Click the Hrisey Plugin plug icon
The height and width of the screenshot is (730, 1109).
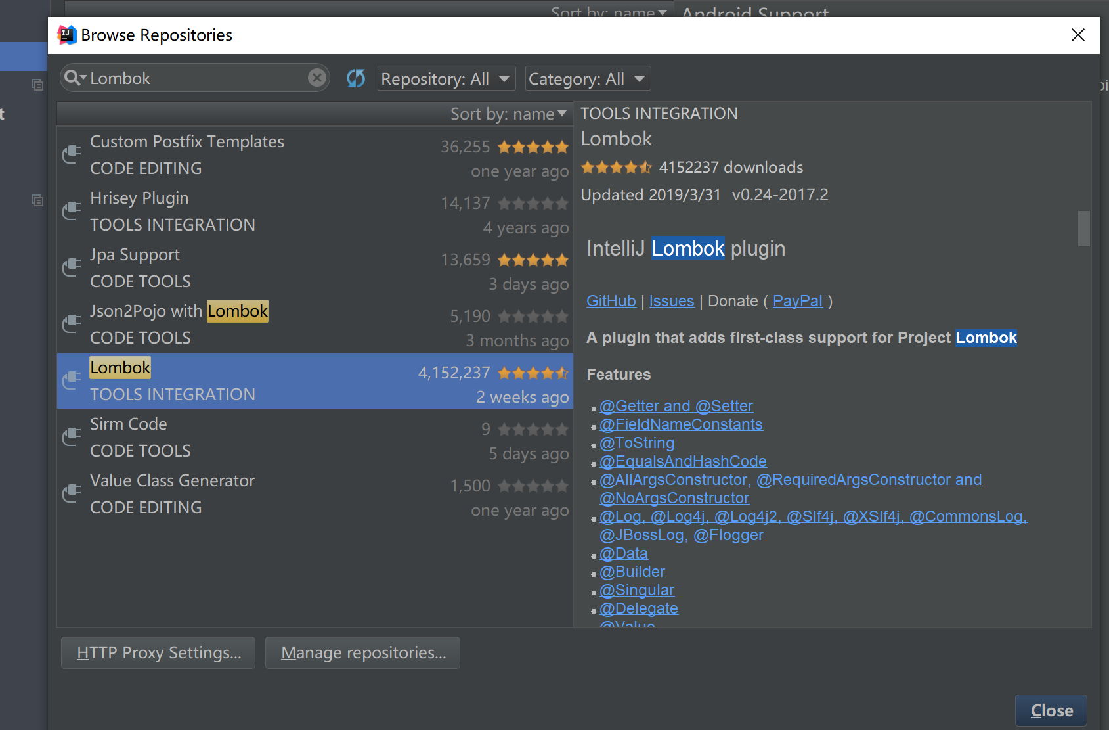tap(72, 211)
